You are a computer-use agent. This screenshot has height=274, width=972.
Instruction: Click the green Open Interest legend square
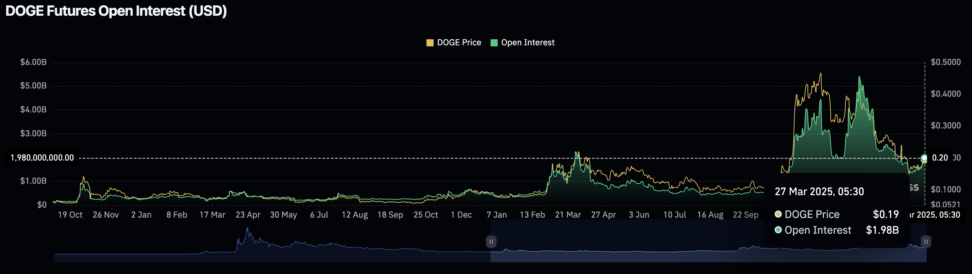pyautogui.click(x=494, y=43)
